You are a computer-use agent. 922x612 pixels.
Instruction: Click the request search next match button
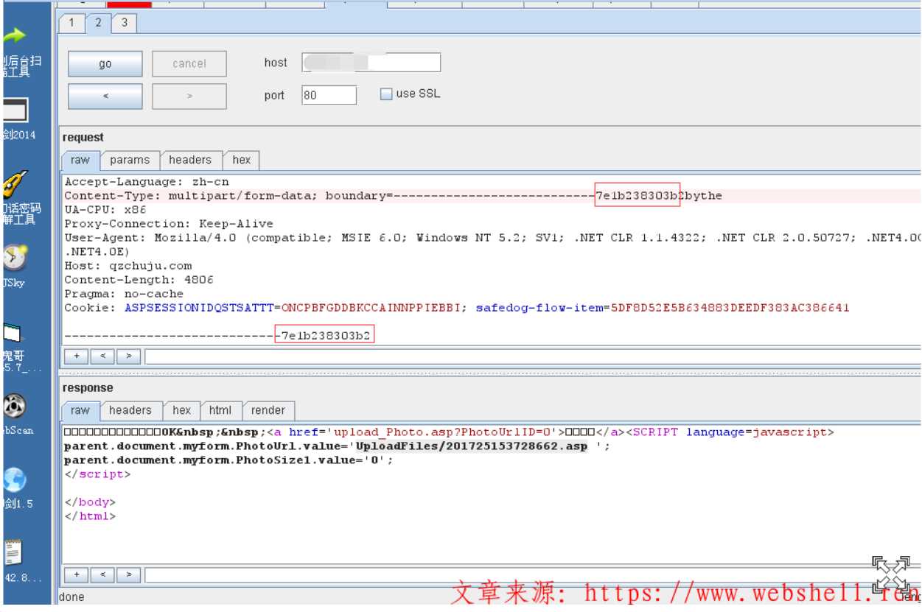coord(128,356)
